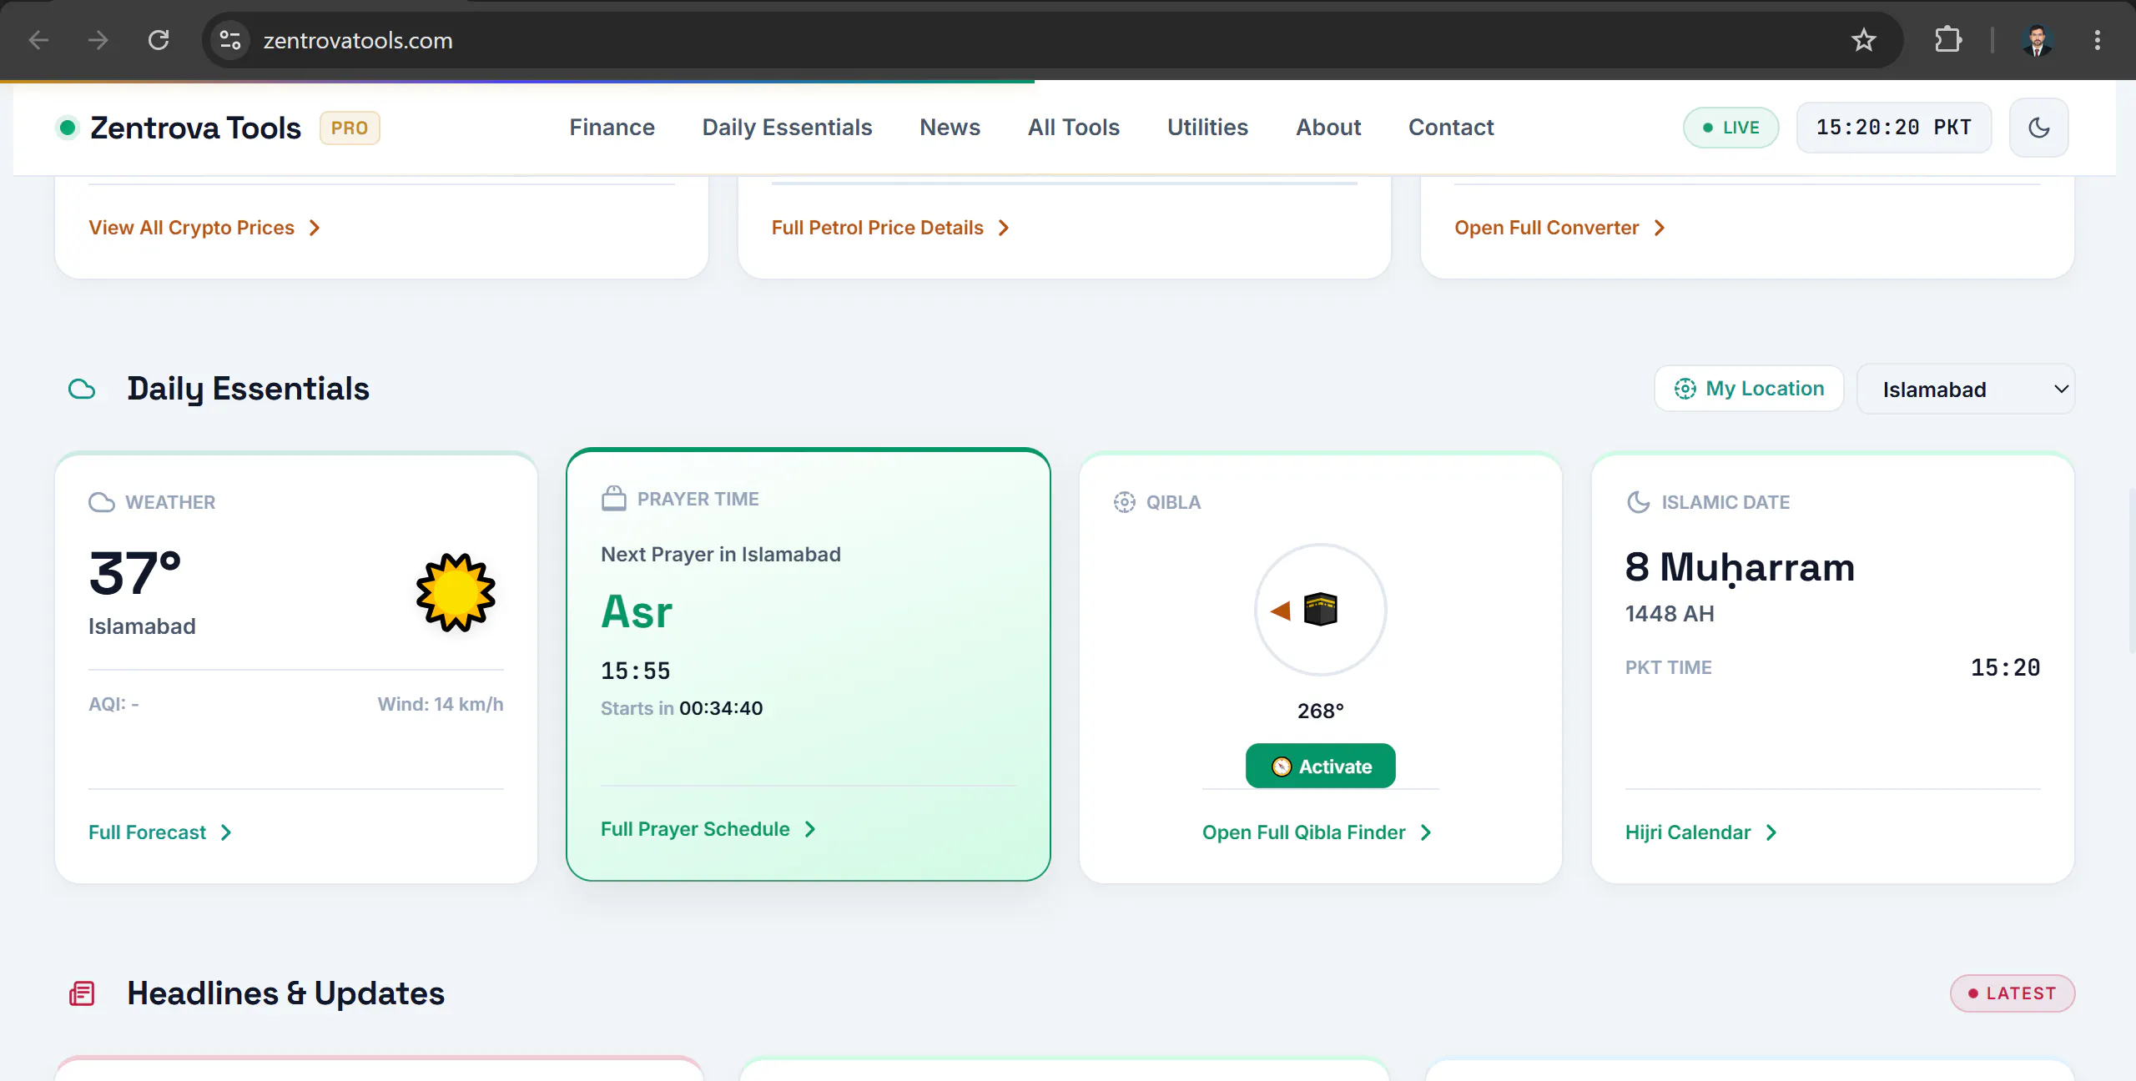Open the Contact page
The height and width of the screenshot is (1081, 2136).
coord(1451,127)
